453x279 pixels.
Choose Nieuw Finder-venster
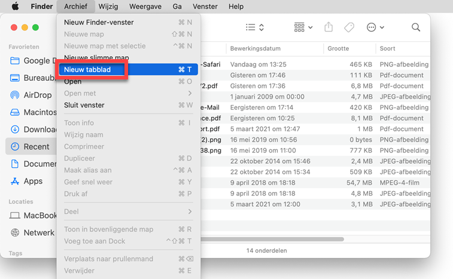pos(128,22)
